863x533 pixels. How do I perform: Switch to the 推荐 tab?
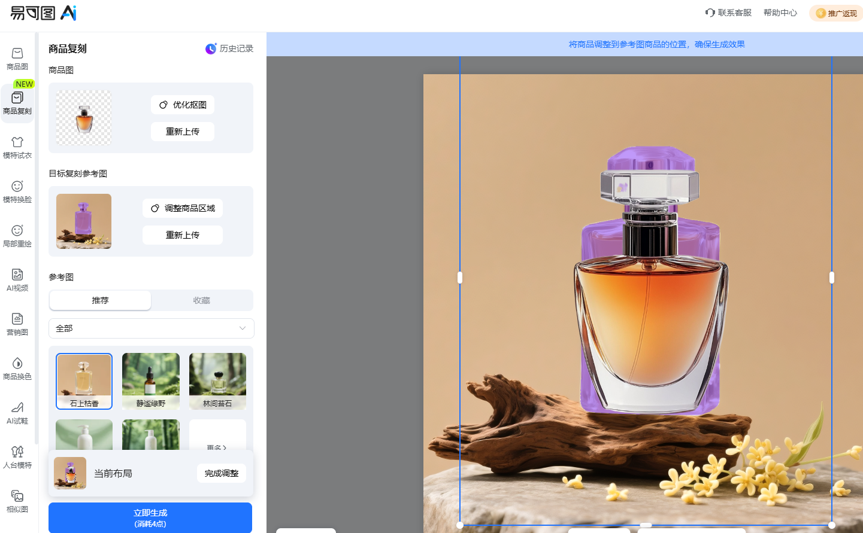(100, 300)
